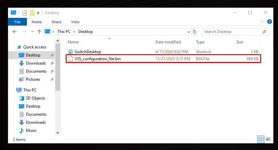Open the Customize Quick Access Toolbar dropdown
278x150 pixels.
click(x=38, y=13)
